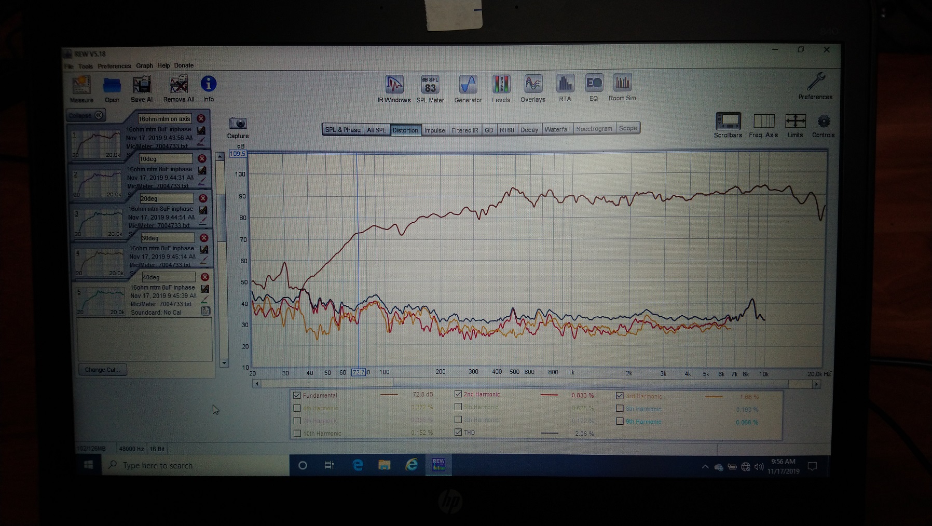Open the Overlays window
The width and height of the screenshot is (932, 526).
point(533,84)
